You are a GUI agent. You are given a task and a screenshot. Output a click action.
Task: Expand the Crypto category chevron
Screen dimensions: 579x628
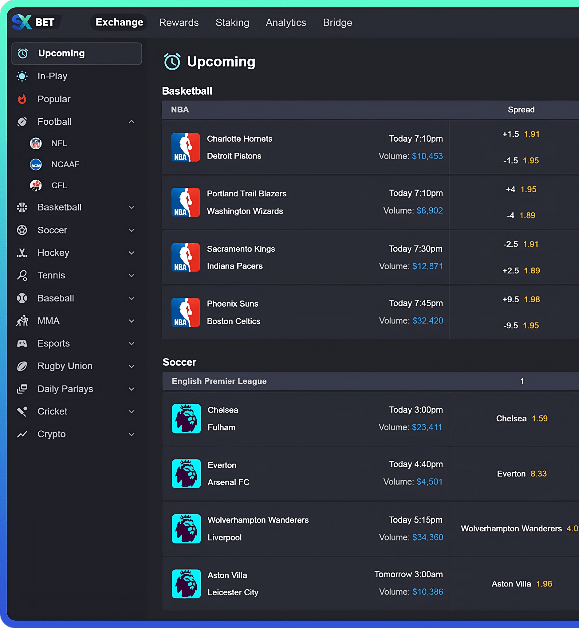[x=132, y=434]
